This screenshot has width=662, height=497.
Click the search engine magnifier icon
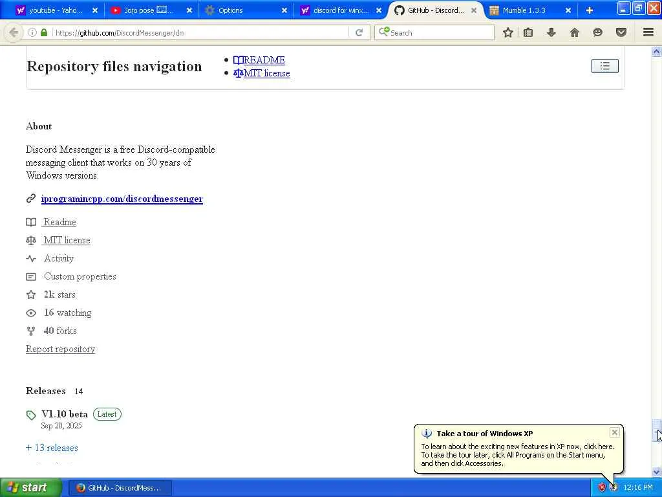(x=383, y=32)
